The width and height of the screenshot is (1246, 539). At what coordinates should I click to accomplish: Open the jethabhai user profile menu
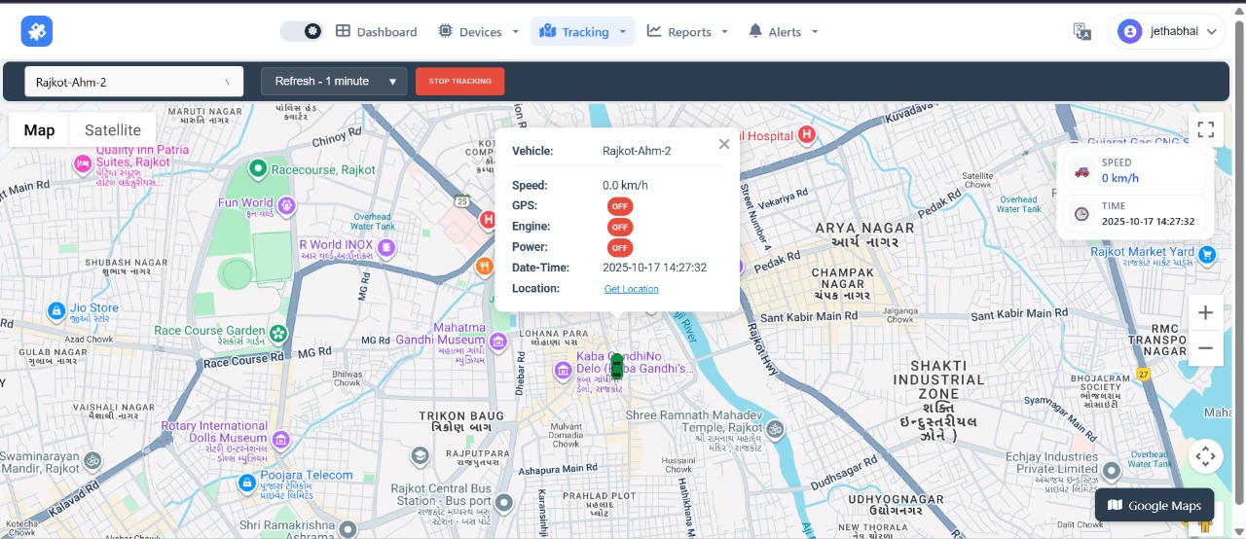coord(1166,32)
